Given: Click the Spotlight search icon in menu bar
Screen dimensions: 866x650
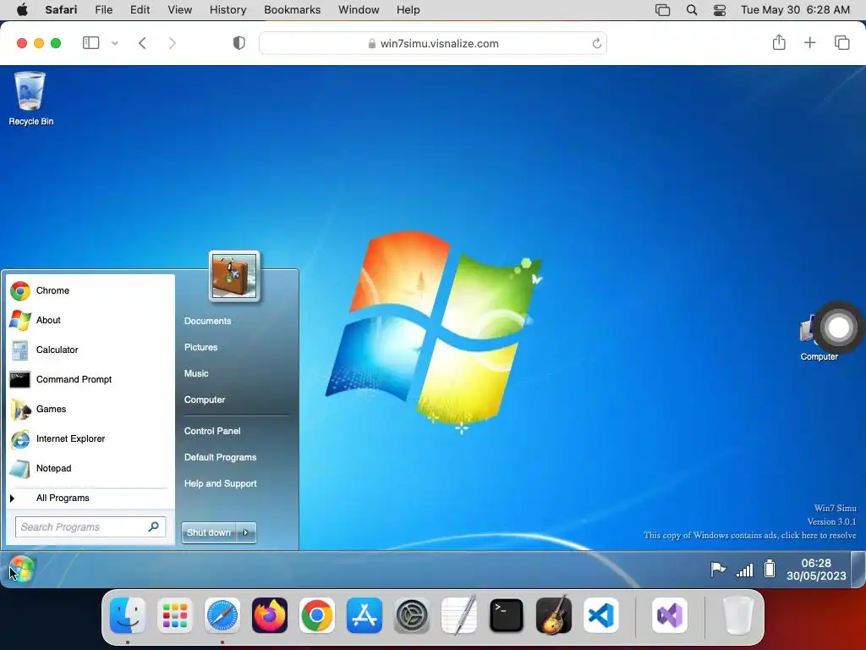Looking at the screenshot, I should tap(692, 10).
